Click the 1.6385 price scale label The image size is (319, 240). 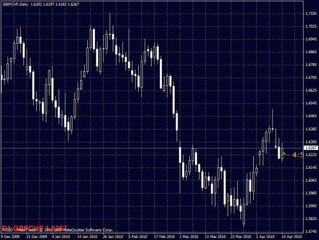click(311, 129)
